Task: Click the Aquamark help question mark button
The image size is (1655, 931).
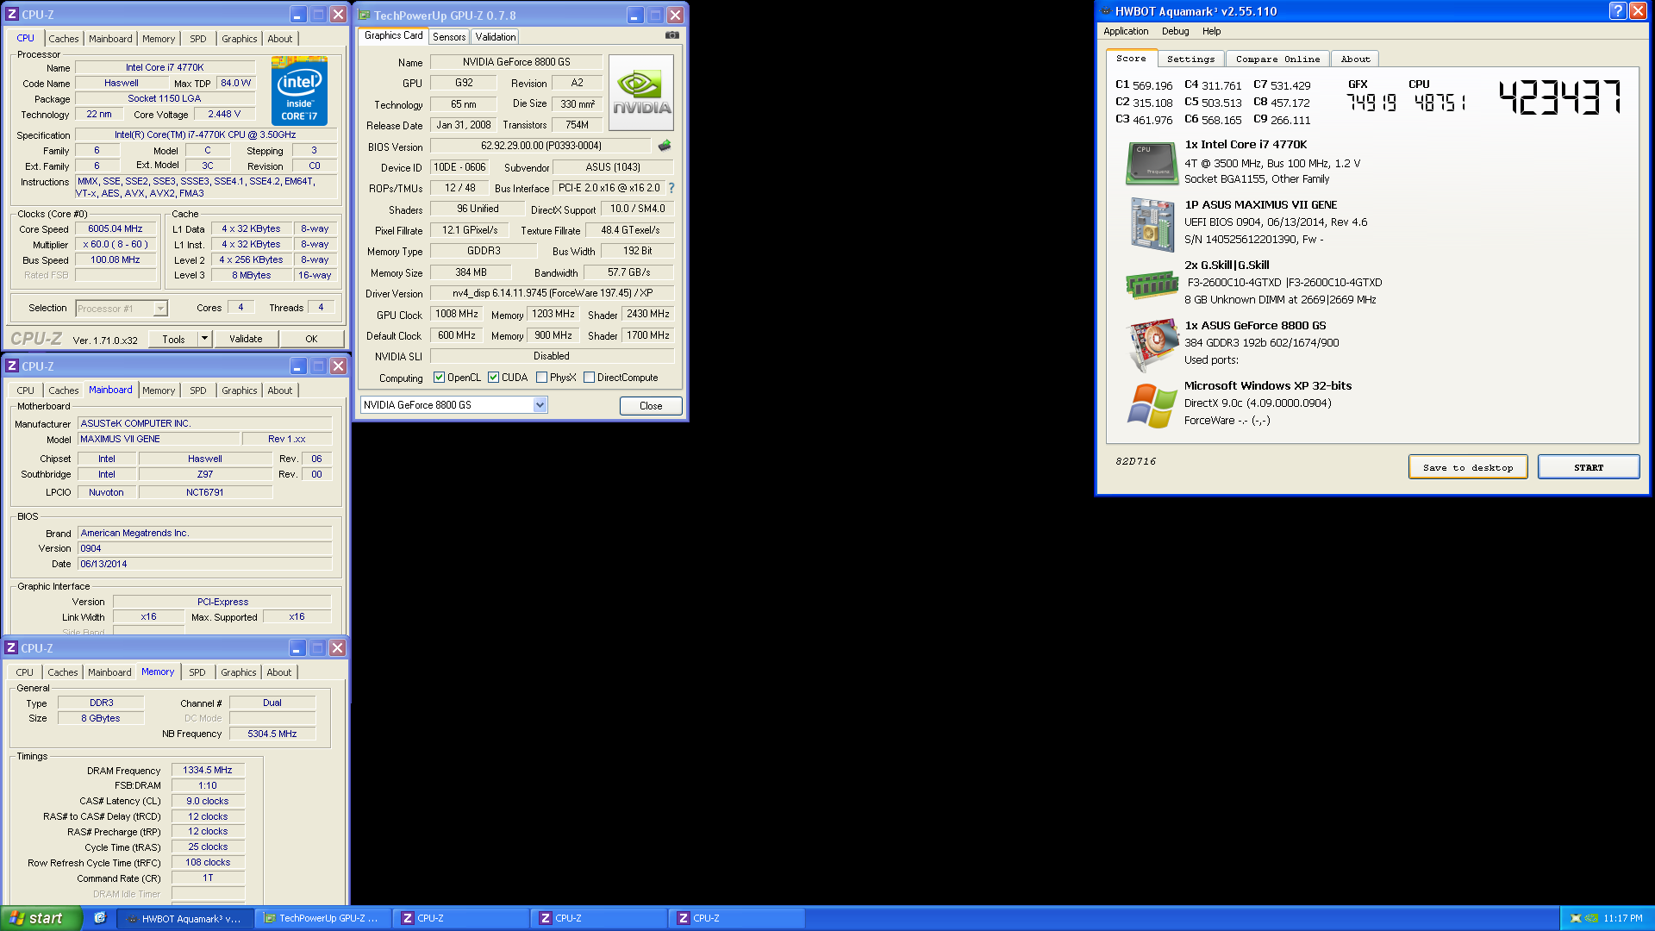Action: (1617, 11)
